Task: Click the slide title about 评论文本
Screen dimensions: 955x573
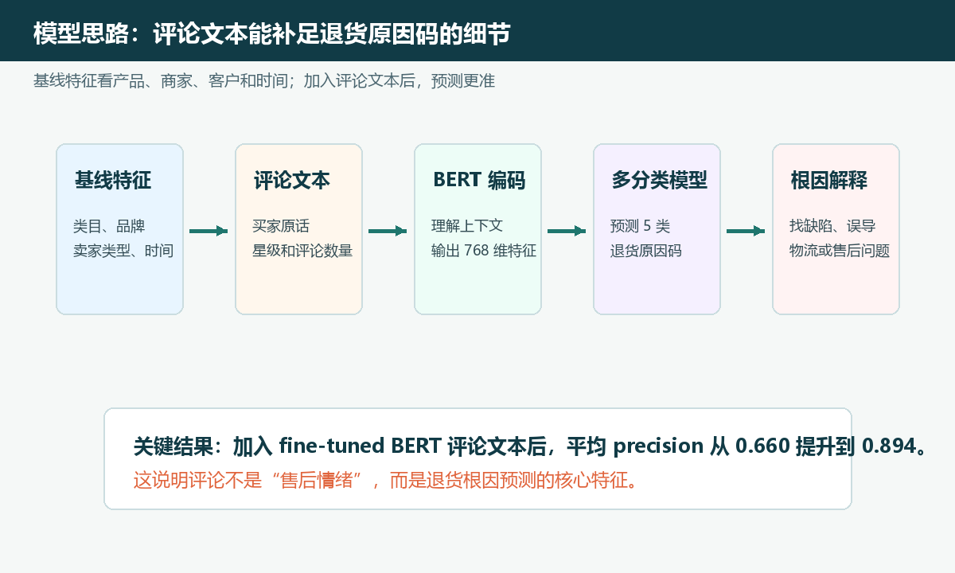Action: [272, 34]
